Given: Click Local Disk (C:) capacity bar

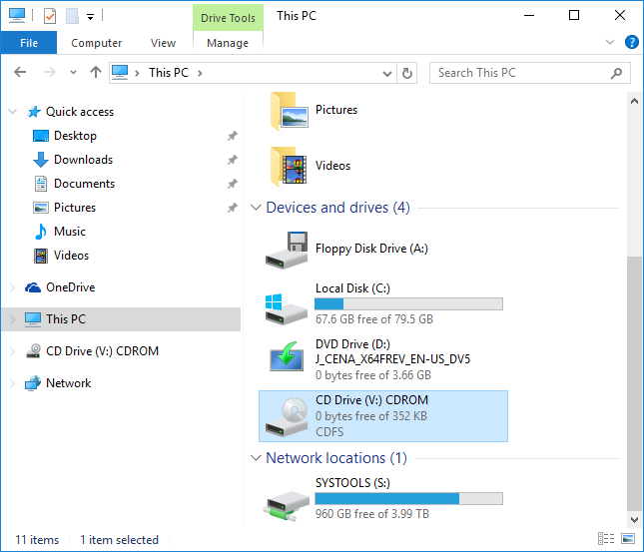Looking at the screenshot, I should point(408,303).
